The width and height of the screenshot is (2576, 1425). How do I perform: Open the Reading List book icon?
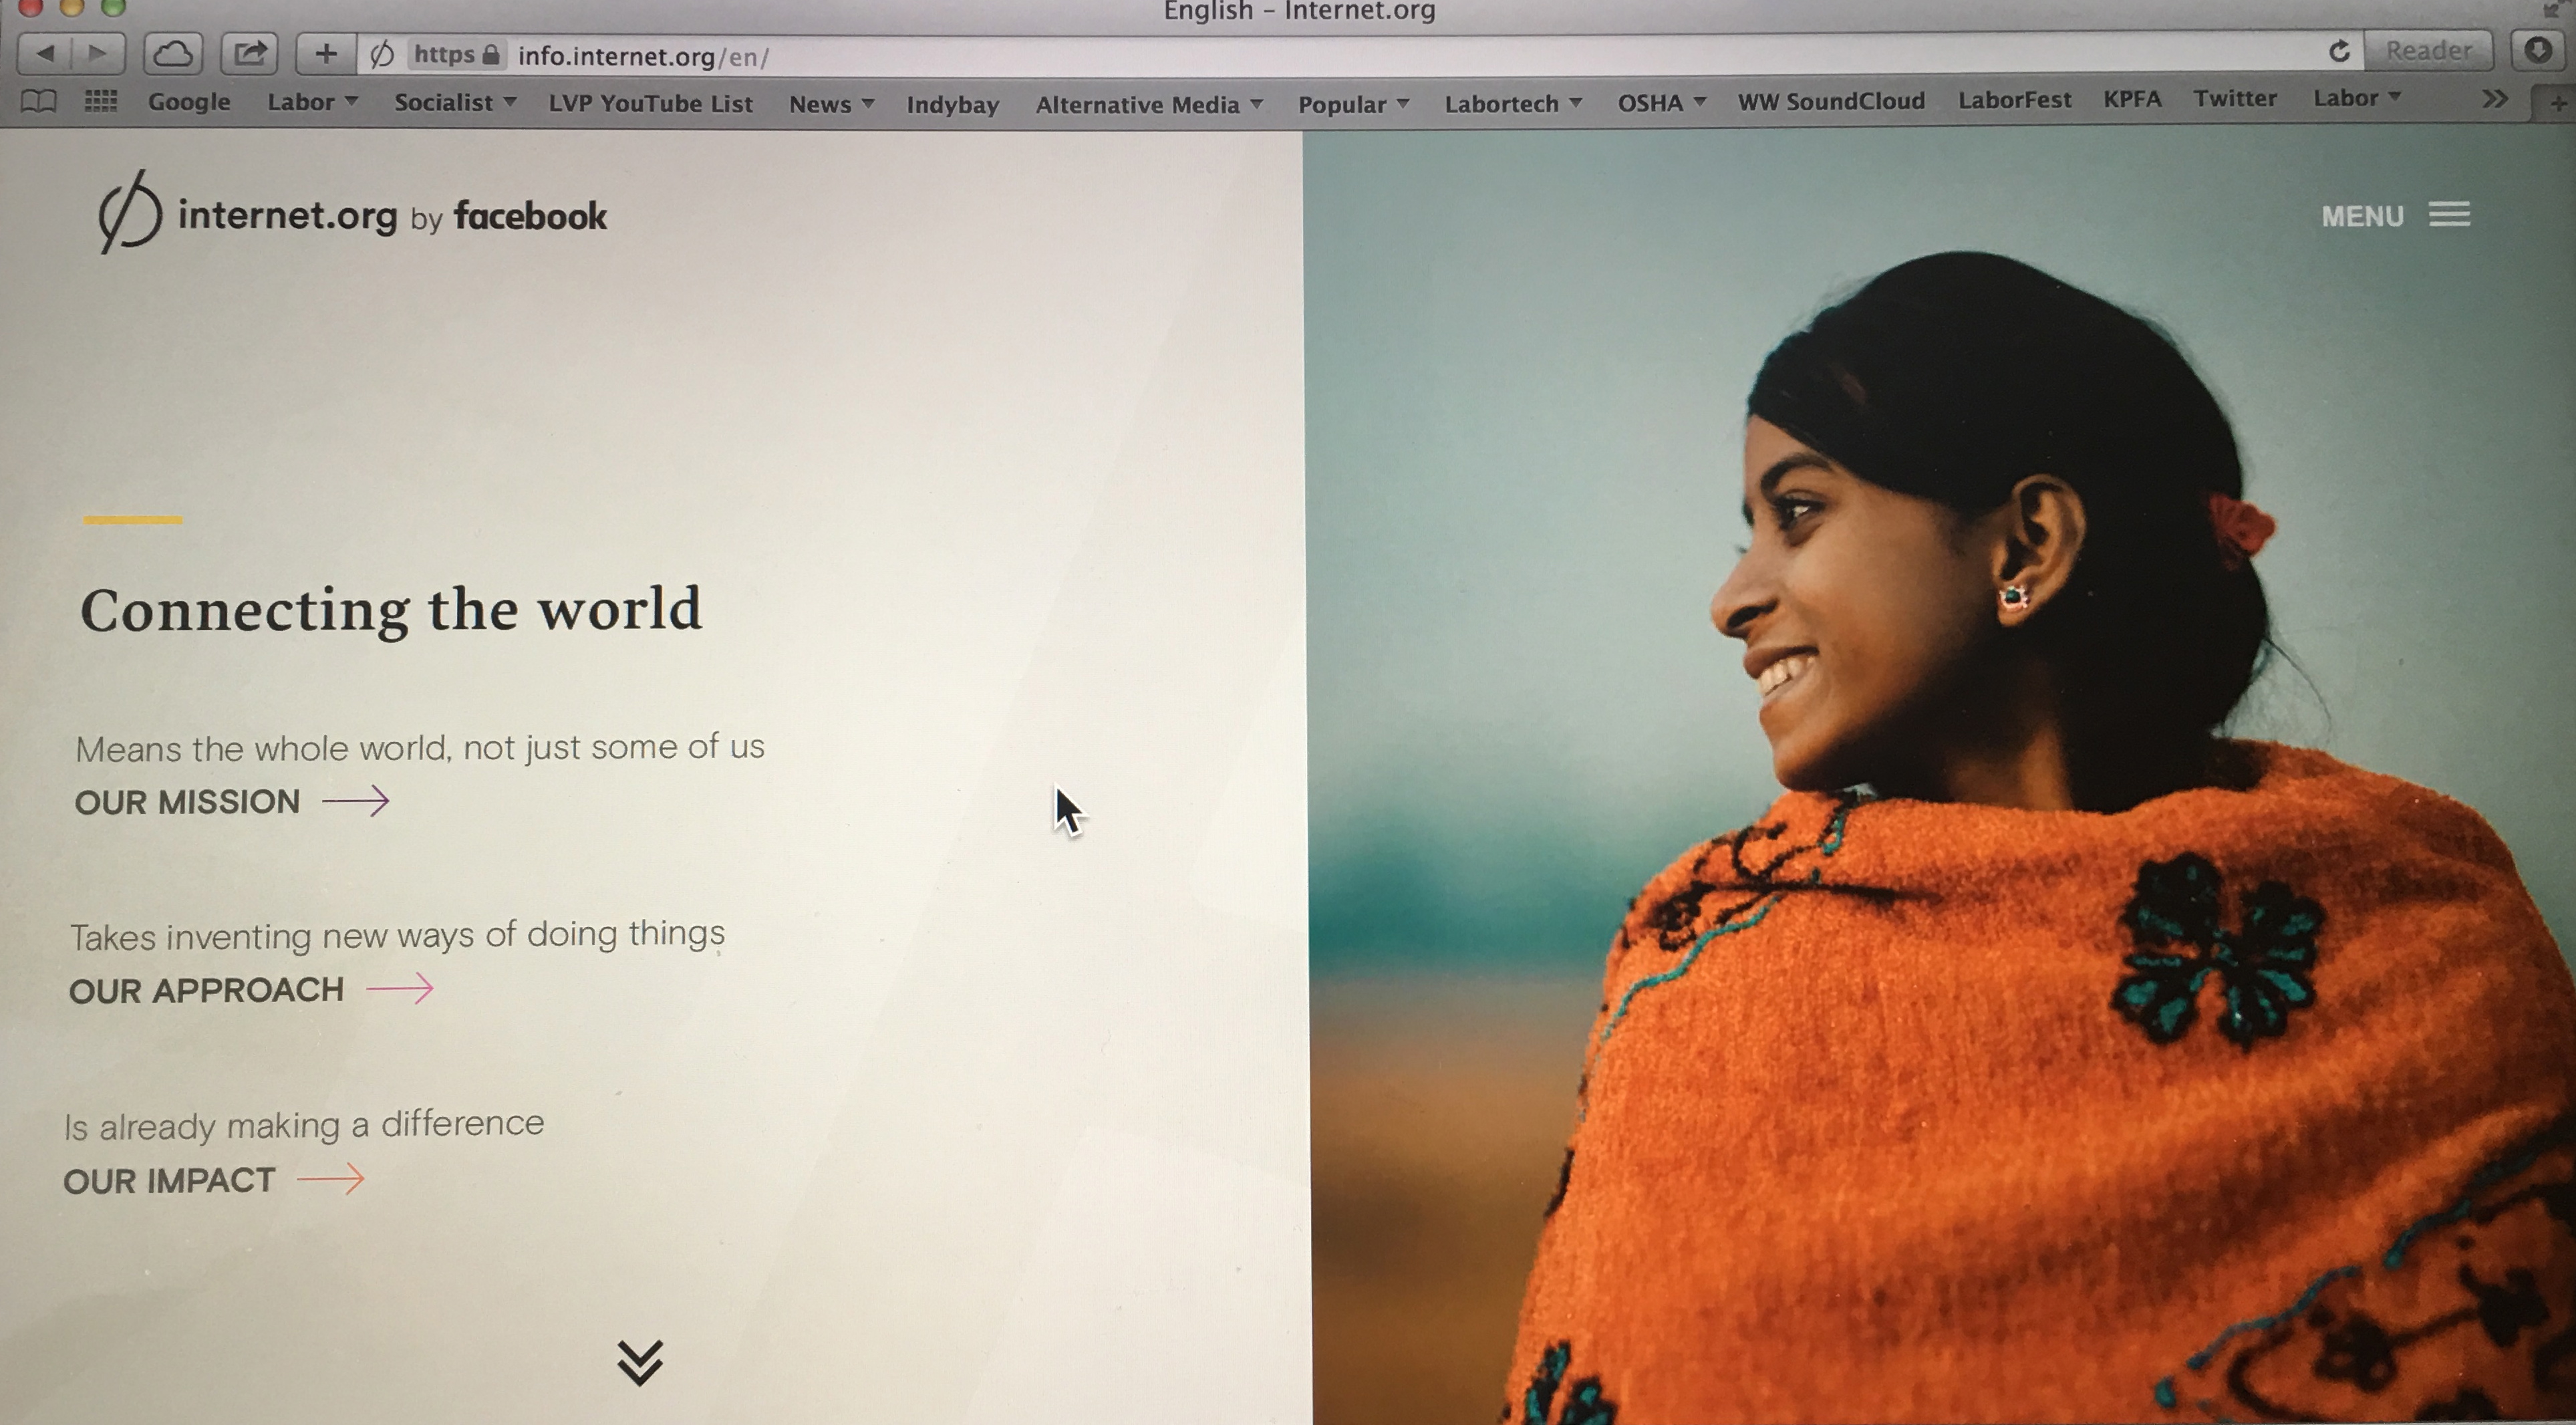coord(38,101)
